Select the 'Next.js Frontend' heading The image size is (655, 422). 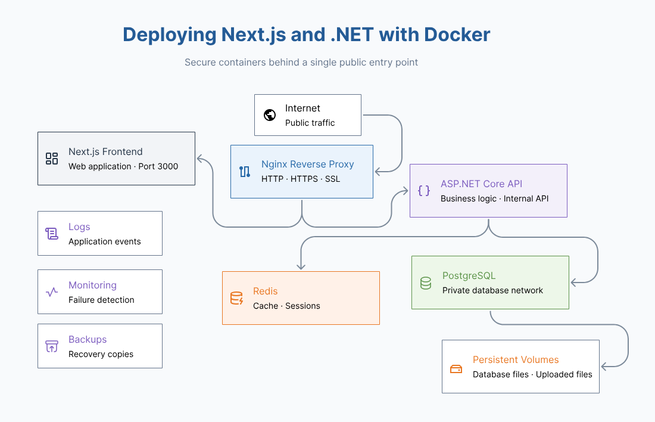click(105, 151)
